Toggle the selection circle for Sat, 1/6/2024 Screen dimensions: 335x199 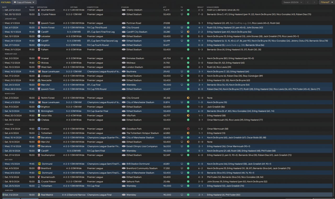(x=3, y=195)
